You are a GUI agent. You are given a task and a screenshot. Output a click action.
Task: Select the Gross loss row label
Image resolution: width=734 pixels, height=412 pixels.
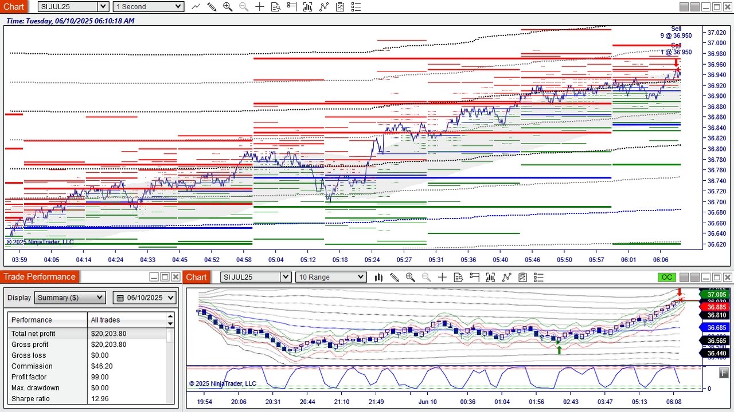(28, 355)
